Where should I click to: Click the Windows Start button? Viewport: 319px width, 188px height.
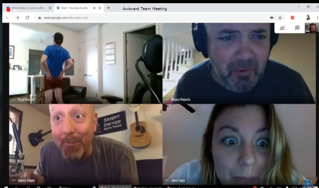click(4, 186)
